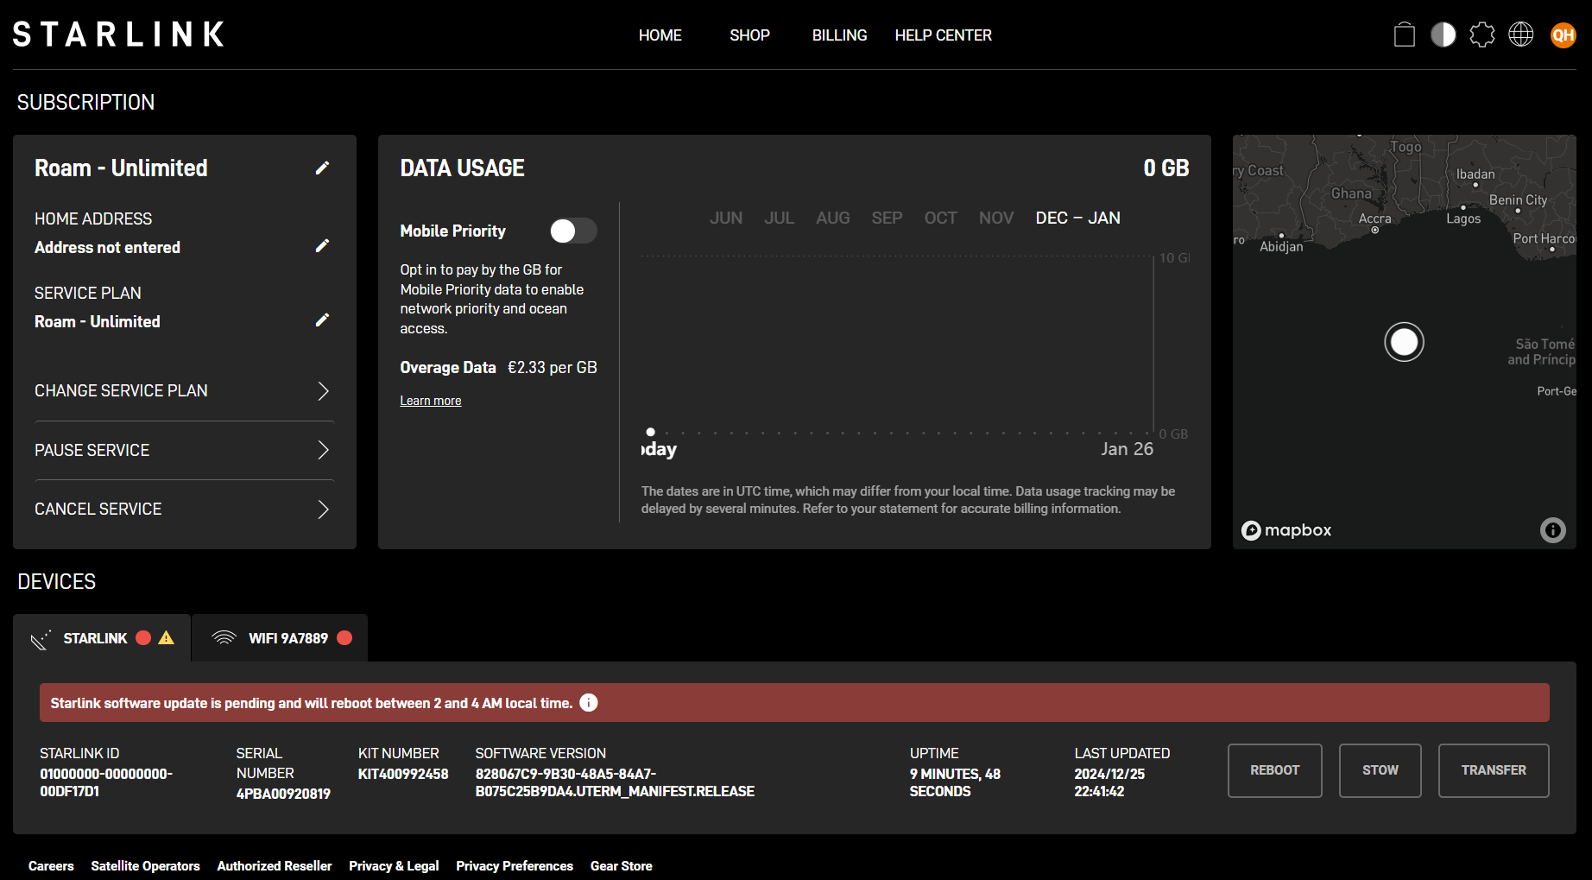Click the red status dot on WIFI 9A7889 tab
Screen dimensions: 1592x880
344,637
